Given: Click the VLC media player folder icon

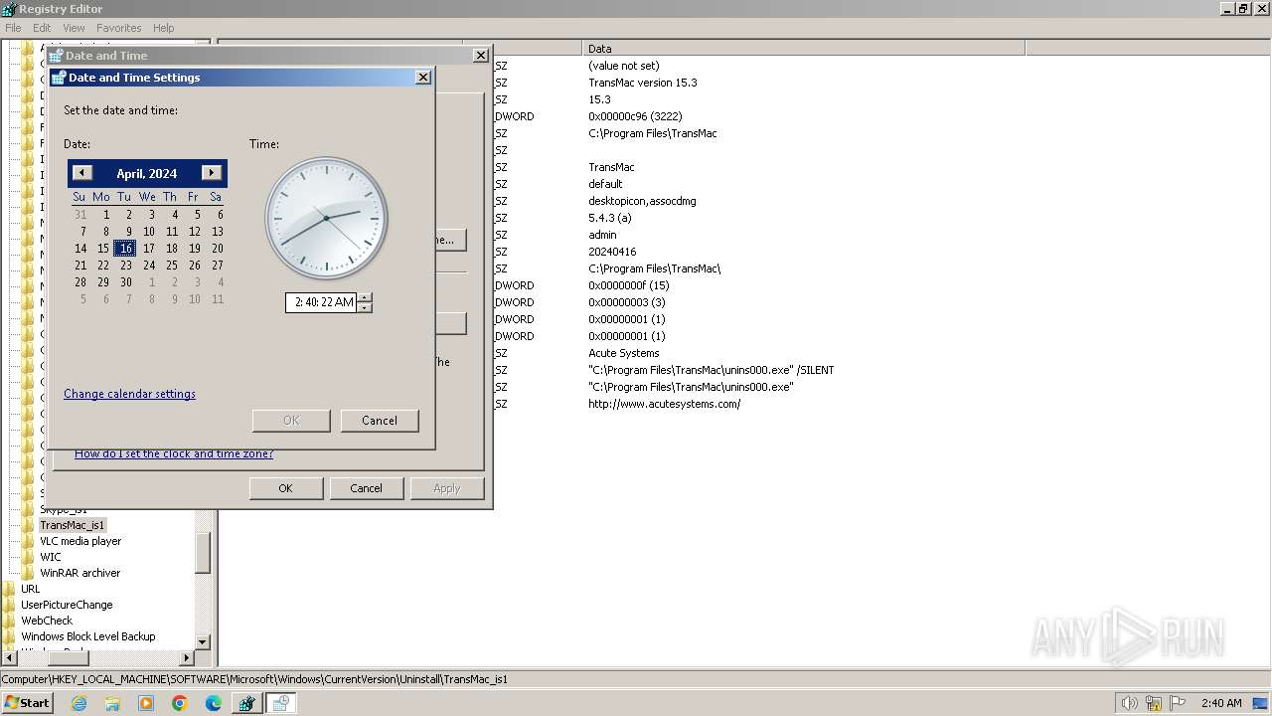Looking at the screenshot, I should (28, 541).
